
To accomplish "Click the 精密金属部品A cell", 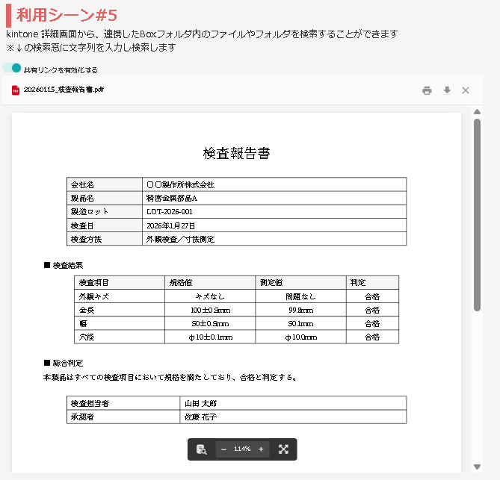I will click(274, 198).
